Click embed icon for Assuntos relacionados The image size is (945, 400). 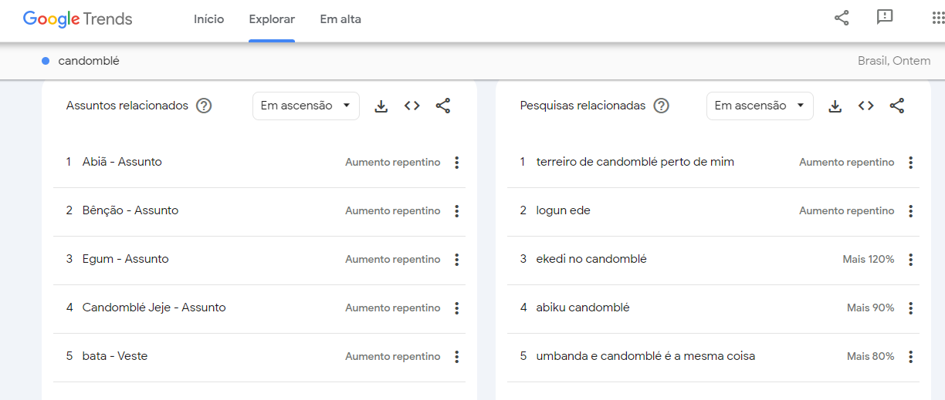(x=412, y=106)
